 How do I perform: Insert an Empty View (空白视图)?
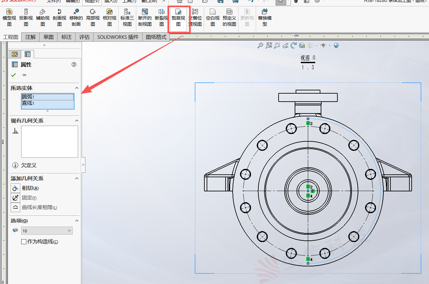[x=213, y=18]
